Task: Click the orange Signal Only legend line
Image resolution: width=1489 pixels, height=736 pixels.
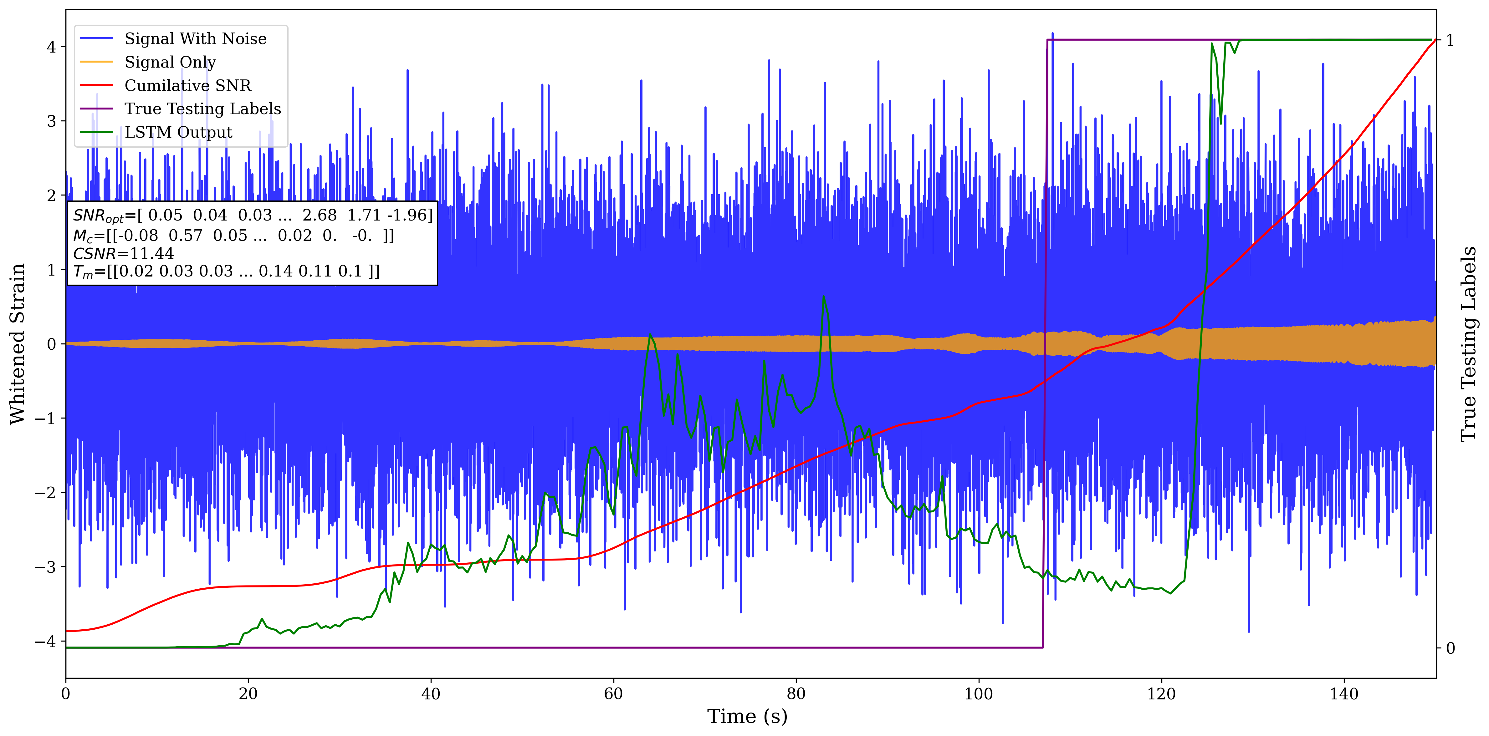Action: (x=96, y=62)
